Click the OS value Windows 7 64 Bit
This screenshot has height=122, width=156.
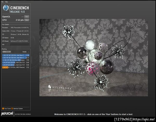[20, 34]
